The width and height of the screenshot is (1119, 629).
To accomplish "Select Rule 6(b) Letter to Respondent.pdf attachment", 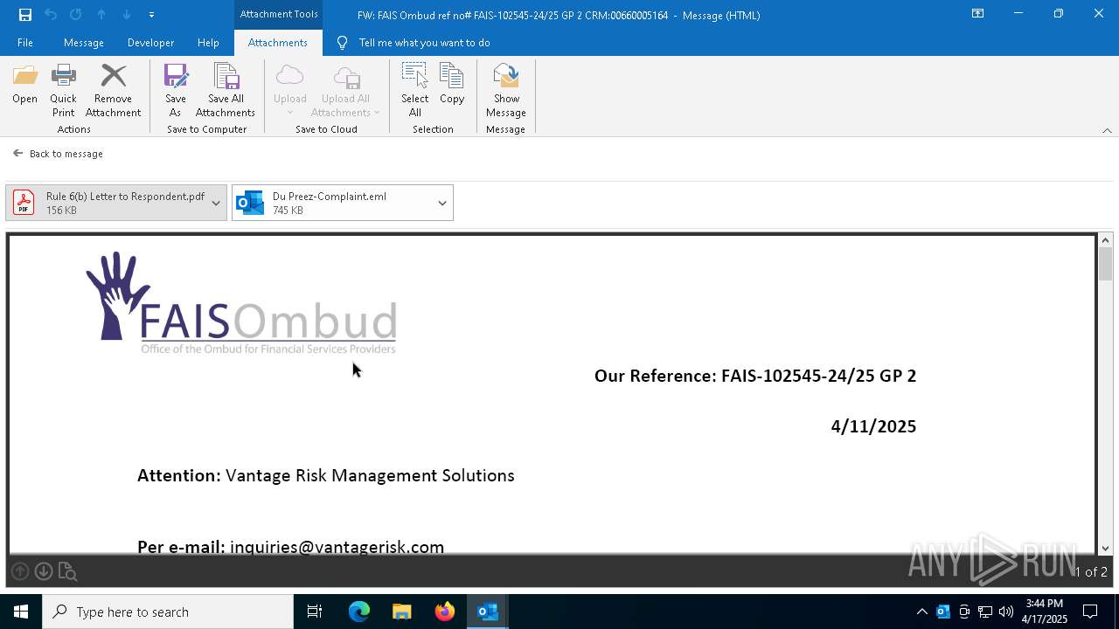I will click(x=108, y=203).
